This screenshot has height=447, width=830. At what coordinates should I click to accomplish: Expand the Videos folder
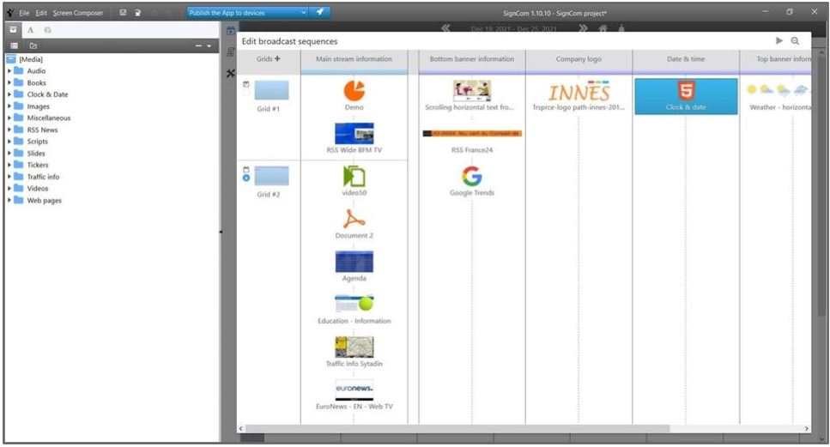(x=9, y=188)
